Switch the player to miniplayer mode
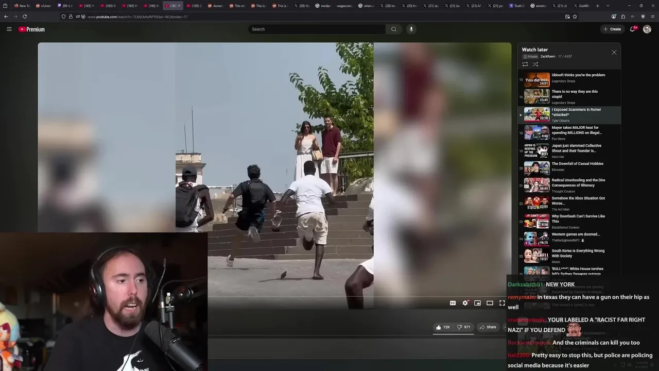The width and height of the screenshot is (659, 371). (x=477, y=303)
